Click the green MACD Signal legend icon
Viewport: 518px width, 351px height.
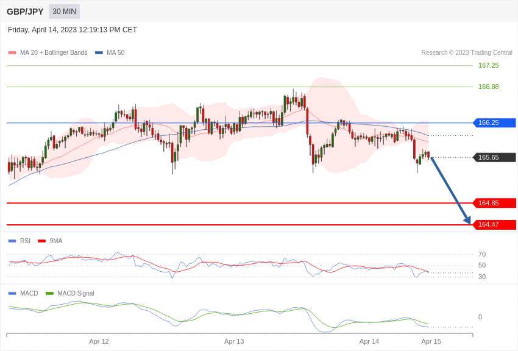[49, 293]
